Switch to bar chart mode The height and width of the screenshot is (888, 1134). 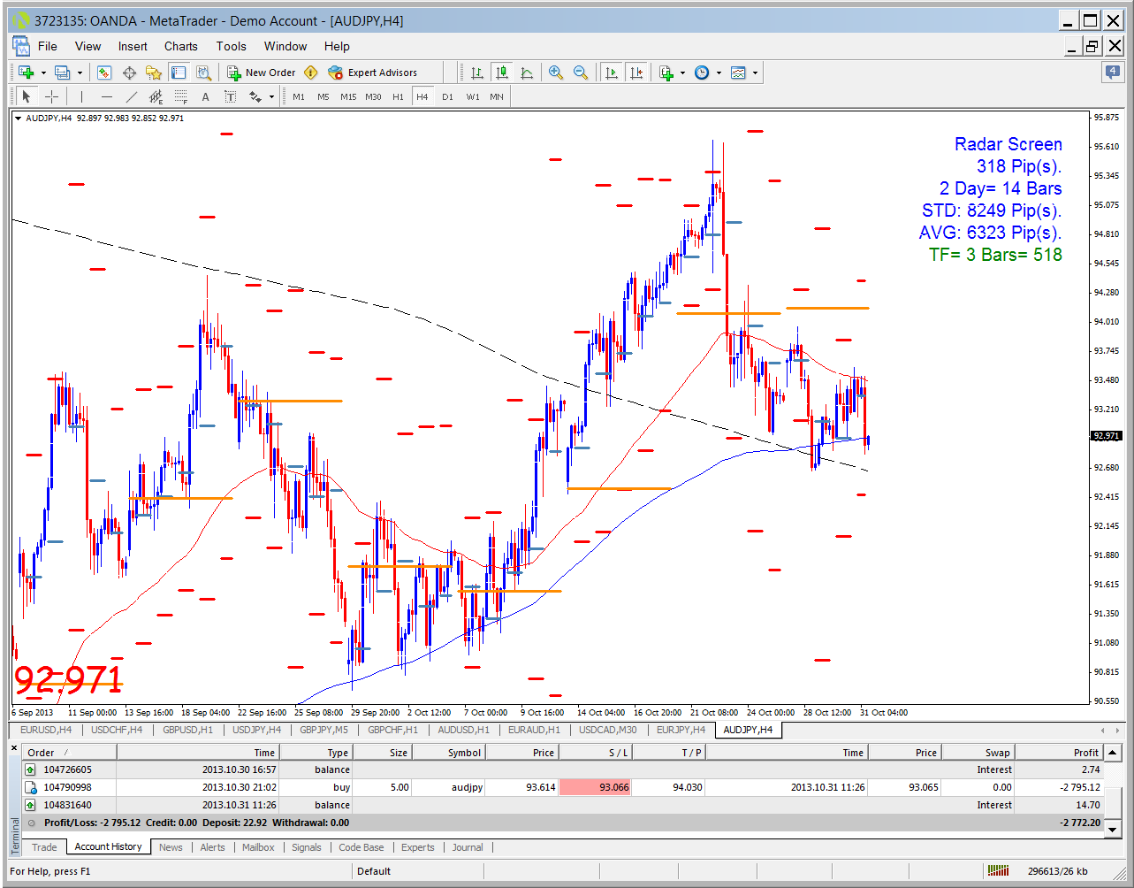(476, 73)
